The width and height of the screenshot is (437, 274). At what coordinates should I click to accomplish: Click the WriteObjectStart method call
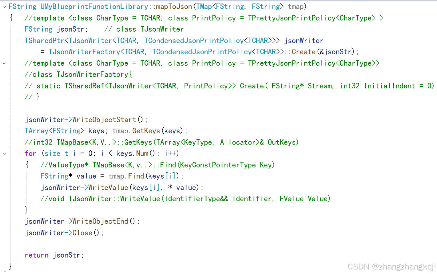pos(104,120)
